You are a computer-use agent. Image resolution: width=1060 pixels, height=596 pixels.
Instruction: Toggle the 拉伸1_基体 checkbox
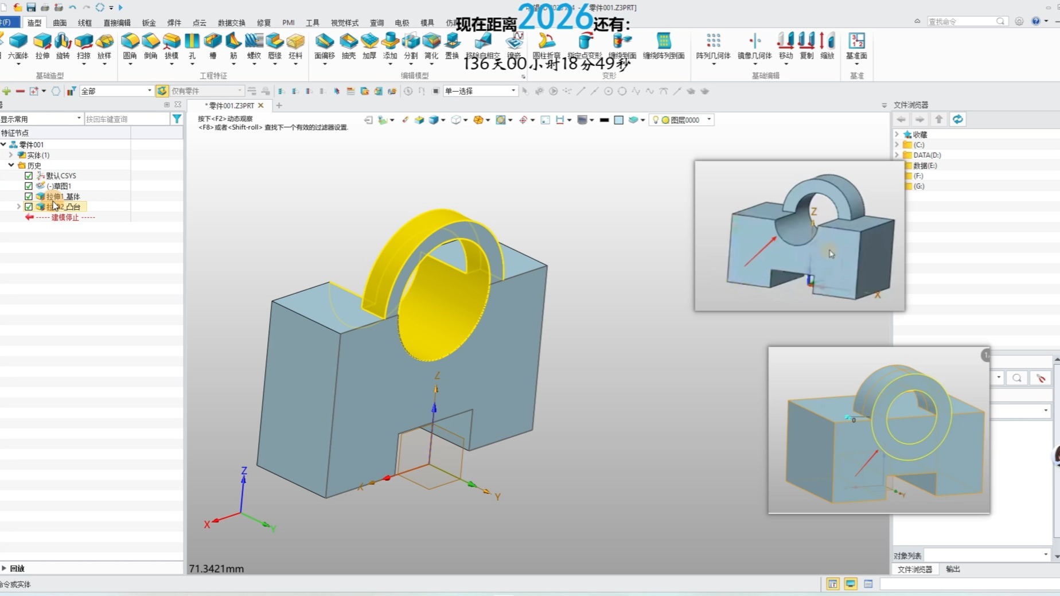tap(29, 196)
